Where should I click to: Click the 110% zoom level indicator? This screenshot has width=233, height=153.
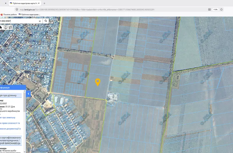[x=215, y=10]
